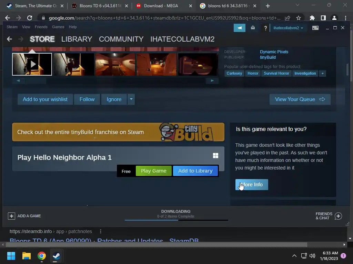Open Chrome extensions puzzle icon
Screen dimensions: 353x264
tap(312, 18)
